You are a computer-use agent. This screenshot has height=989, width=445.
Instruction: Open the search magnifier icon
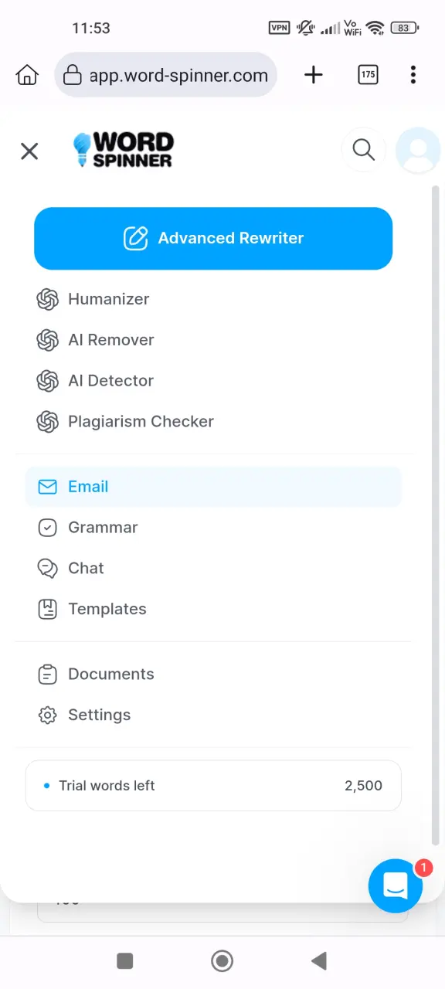pos(363,149)
